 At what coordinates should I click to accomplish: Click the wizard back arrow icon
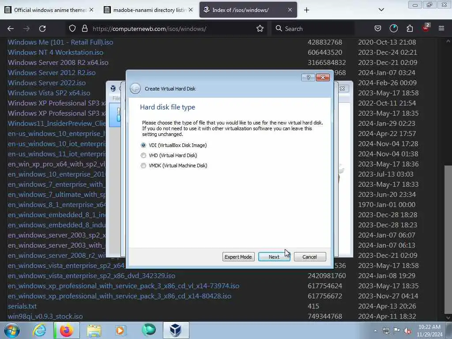135,88
